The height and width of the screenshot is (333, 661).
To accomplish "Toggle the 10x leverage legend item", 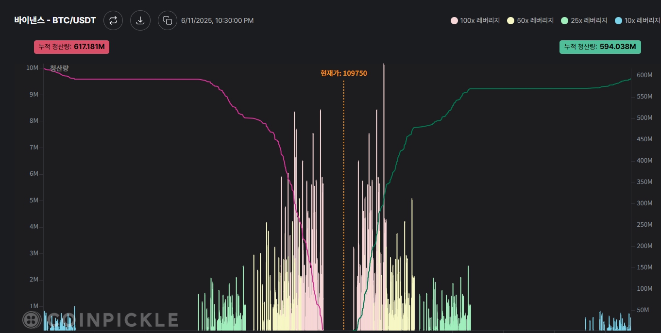I will [638, 20].
